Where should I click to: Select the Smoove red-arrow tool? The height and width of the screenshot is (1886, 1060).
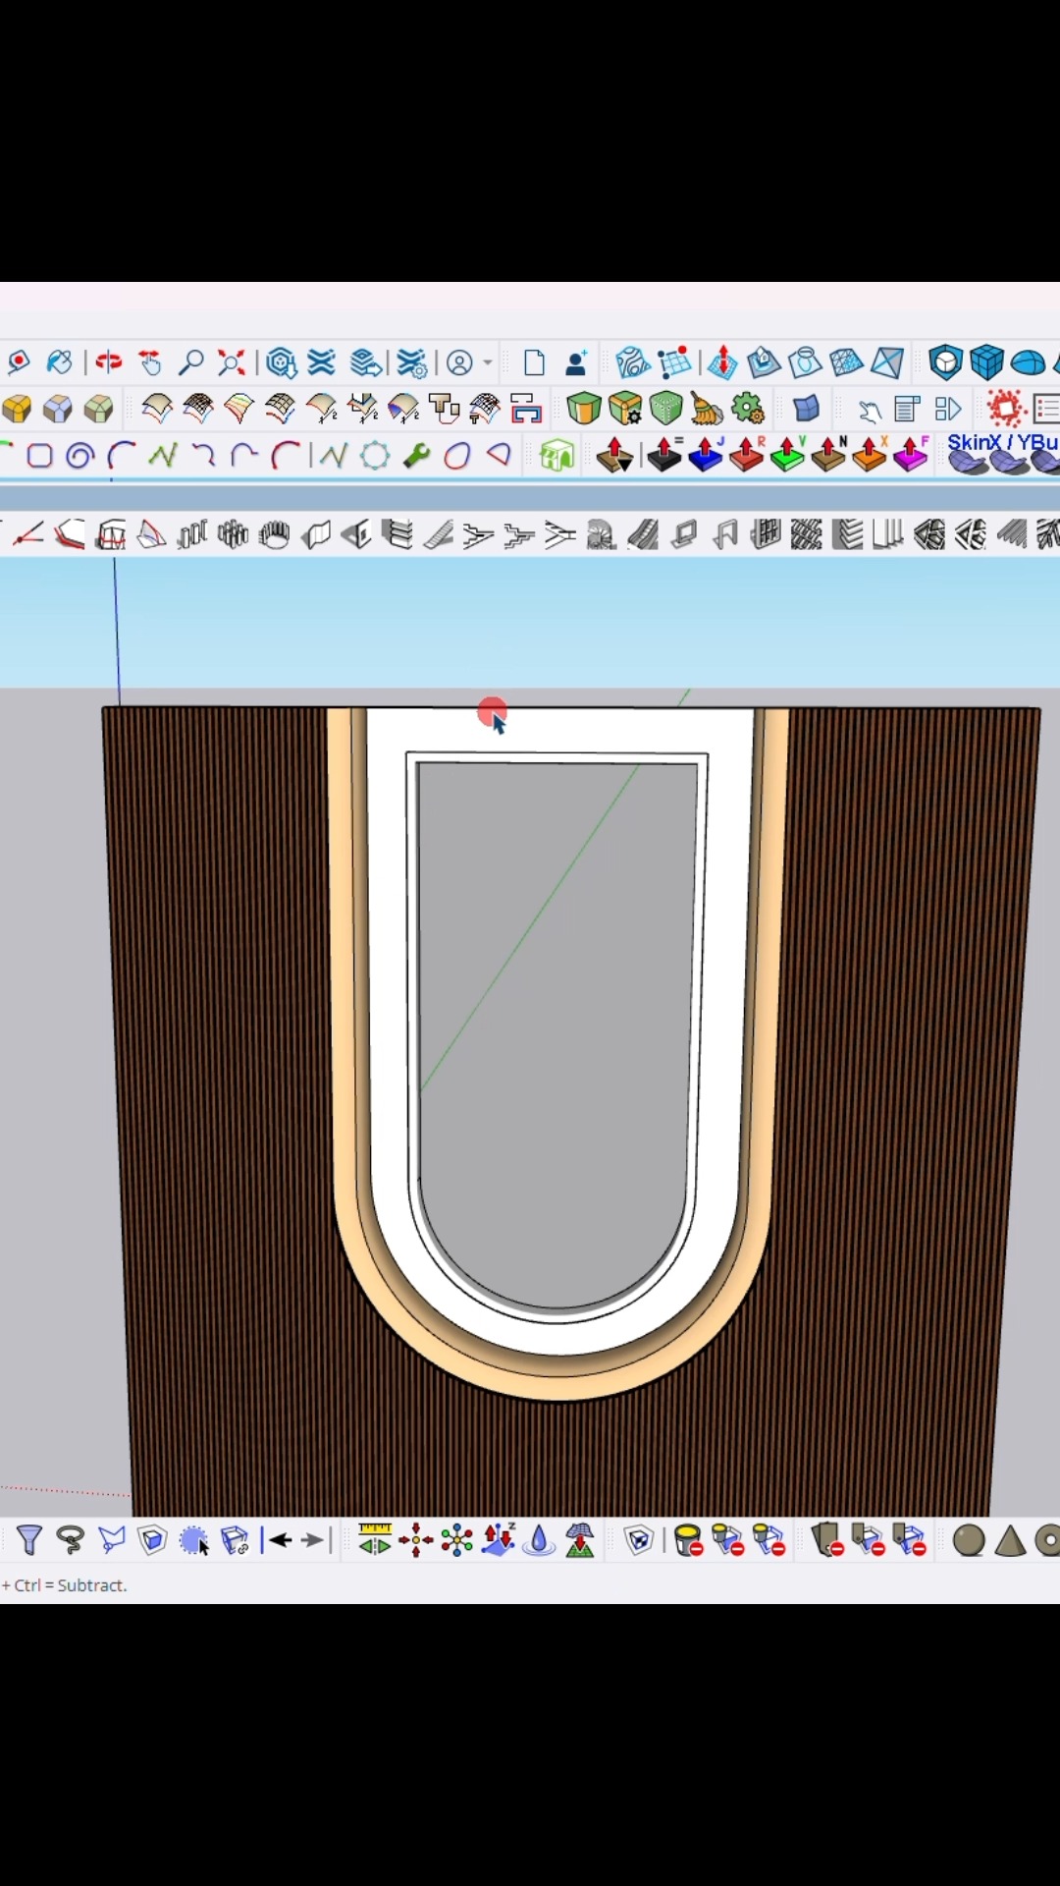pos(721,361)
